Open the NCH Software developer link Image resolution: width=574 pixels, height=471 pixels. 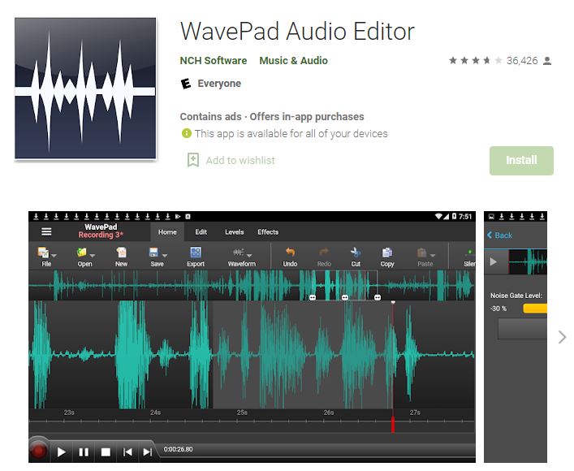[213, 60]
